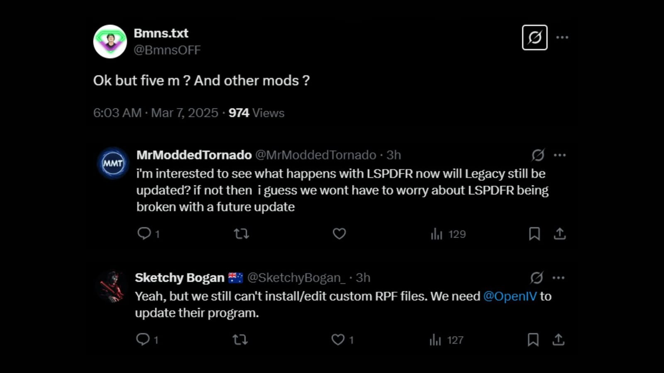Bookmark MrModdedTornado's reply
Image resolution: width=664 pixels, height=373 pixels.
click(534, 234)
